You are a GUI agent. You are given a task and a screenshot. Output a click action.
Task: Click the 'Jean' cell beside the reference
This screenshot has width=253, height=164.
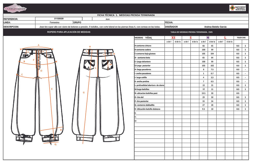[108, 19]
